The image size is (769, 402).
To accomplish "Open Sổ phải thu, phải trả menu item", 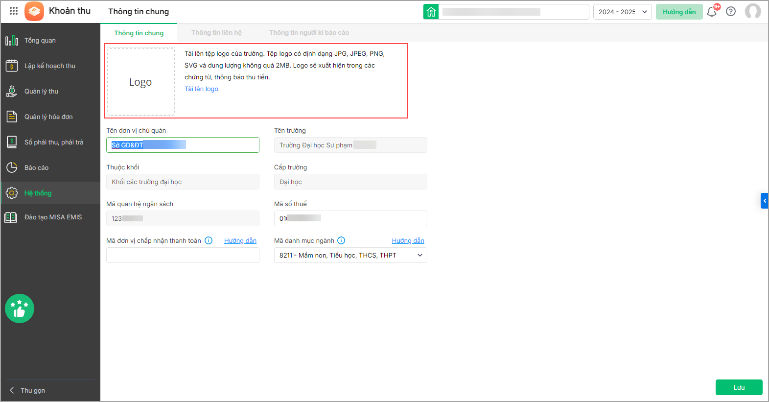I will tap(50, 142).
